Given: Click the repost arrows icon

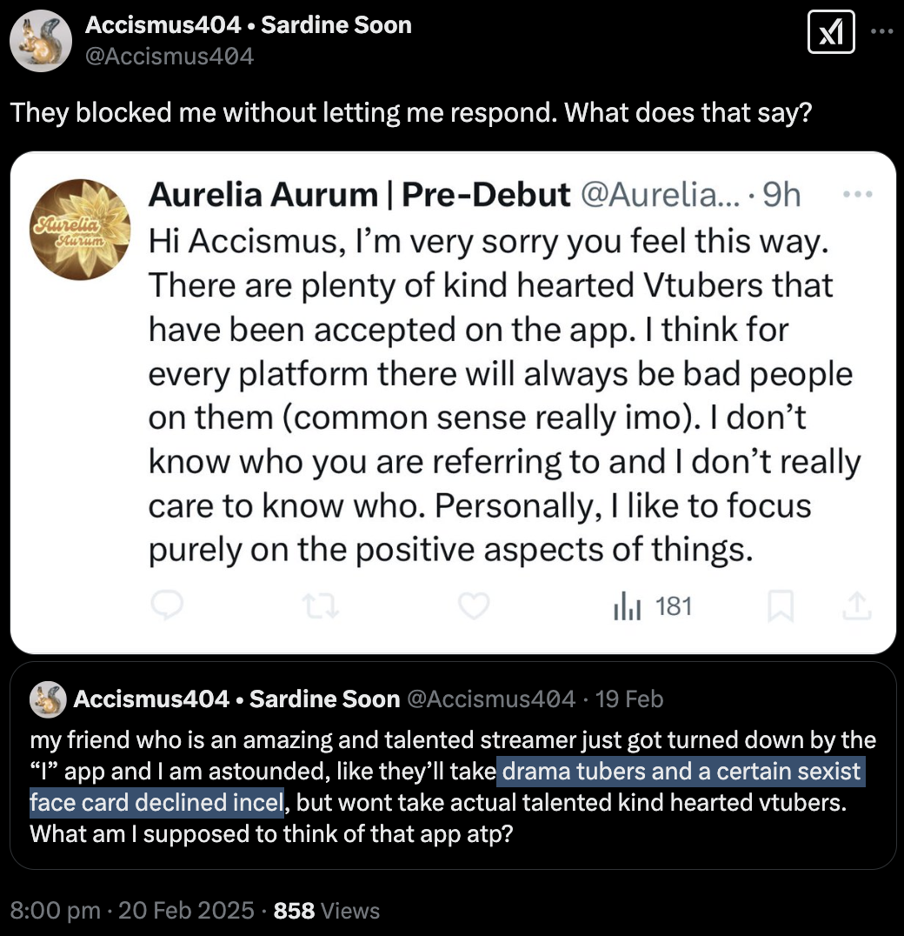Looking at the screenshot, I should pos(320,605).
